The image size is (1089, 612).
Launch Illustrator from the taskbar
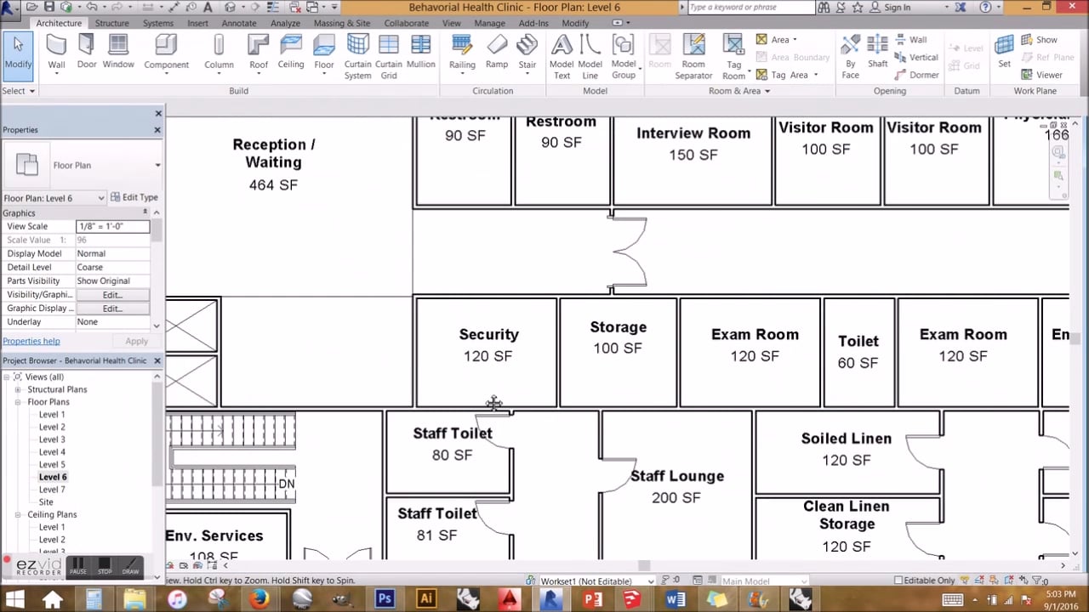pyautogui.click(x=426, y=599)
